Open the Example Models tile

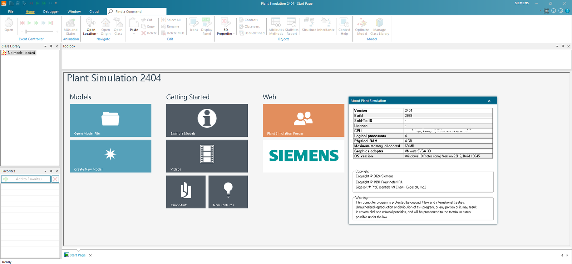tap(207, 120)
